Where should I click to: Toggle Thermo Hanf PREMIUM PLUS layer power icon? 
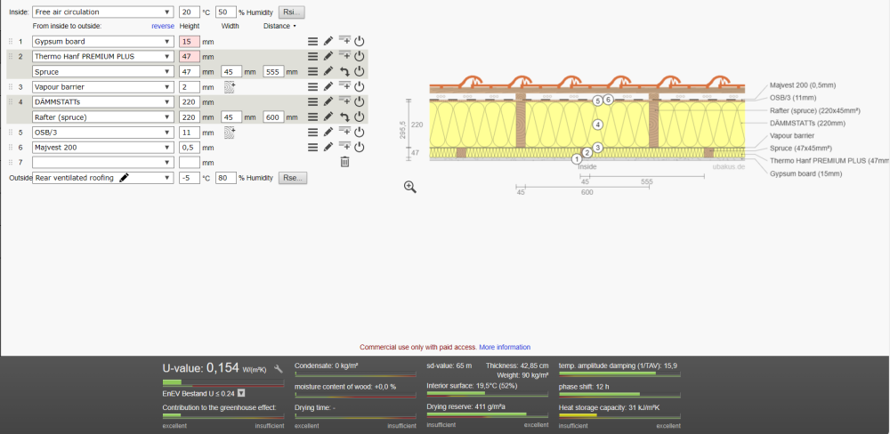tap(359, 56)
